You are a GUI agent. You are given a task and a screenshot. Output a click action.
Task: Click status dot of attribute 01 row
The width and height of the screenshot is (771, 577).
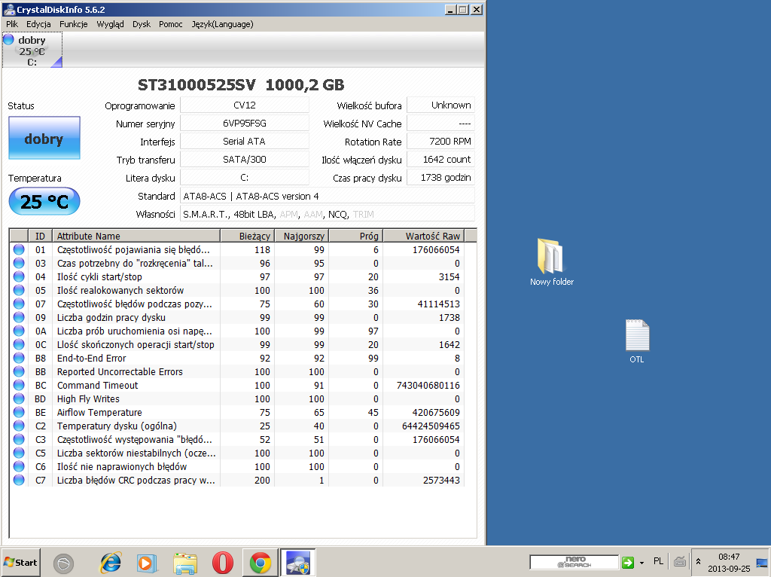[x=19, y=249]
